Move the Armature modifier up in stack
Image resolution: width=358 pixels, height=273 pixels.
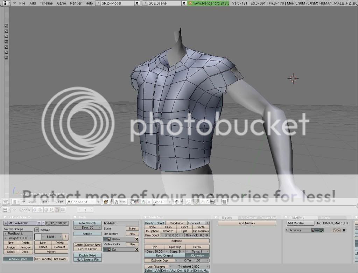335,230
